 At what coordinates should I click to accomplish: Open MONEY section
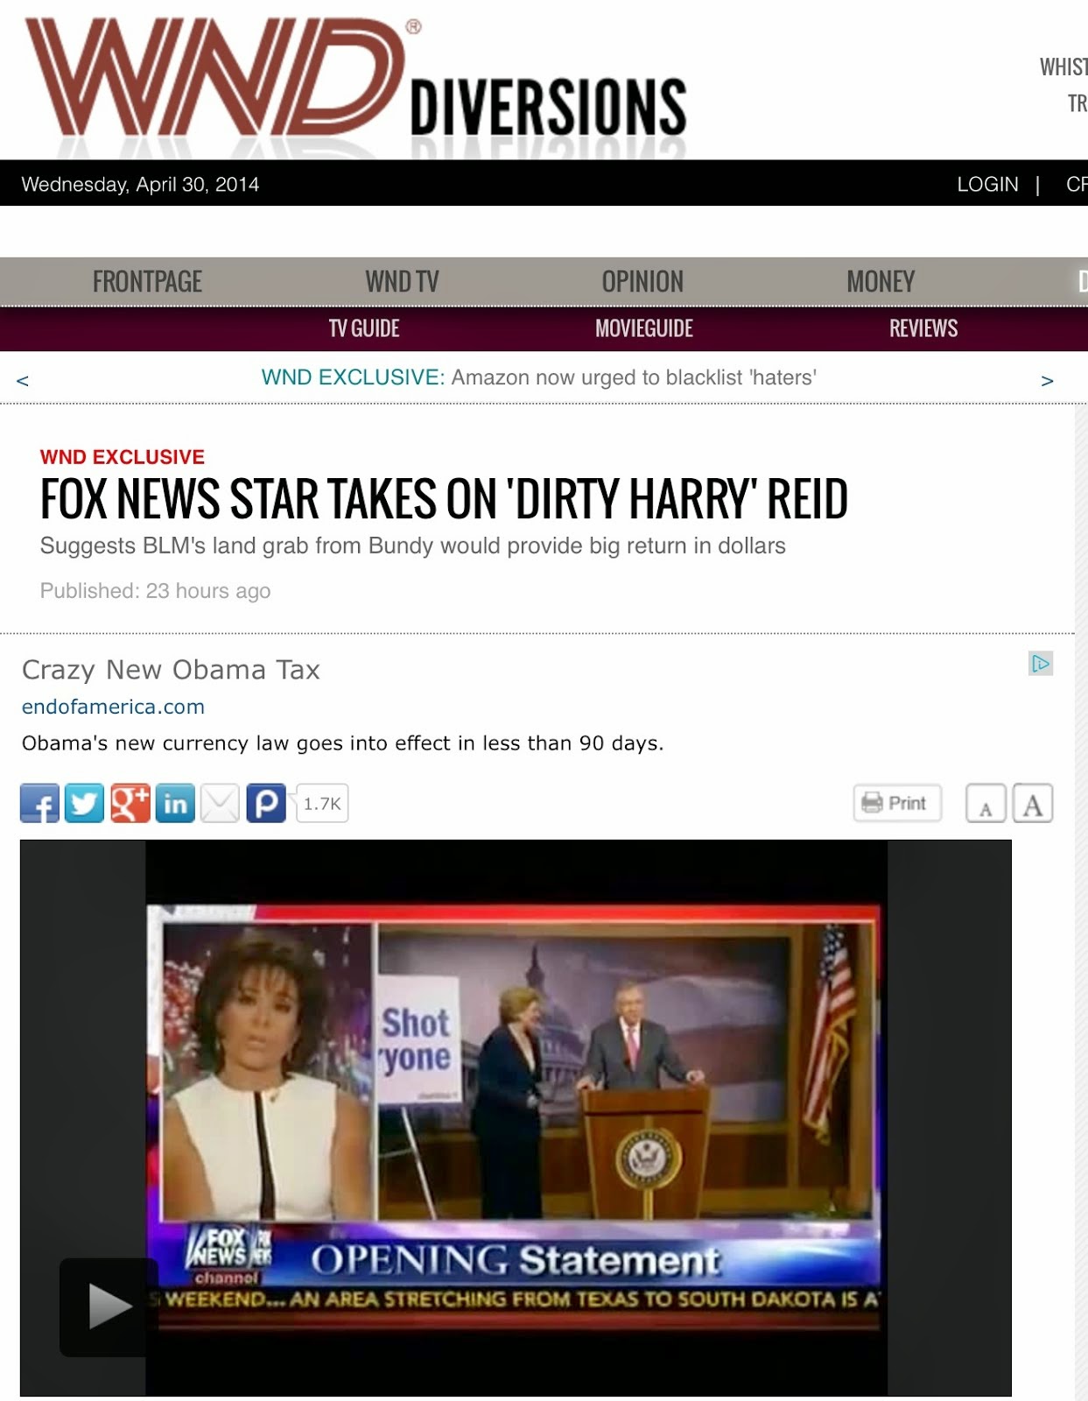[881, 281]
